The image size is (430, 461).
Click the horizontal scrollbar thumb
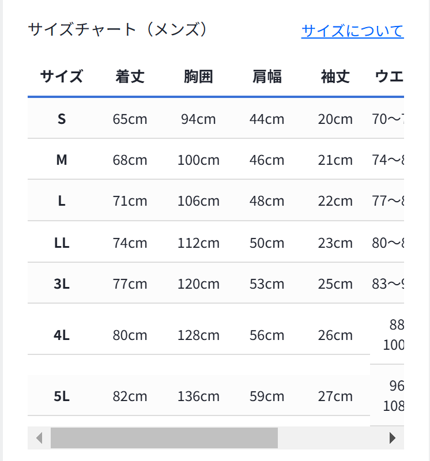click(164, 438)
